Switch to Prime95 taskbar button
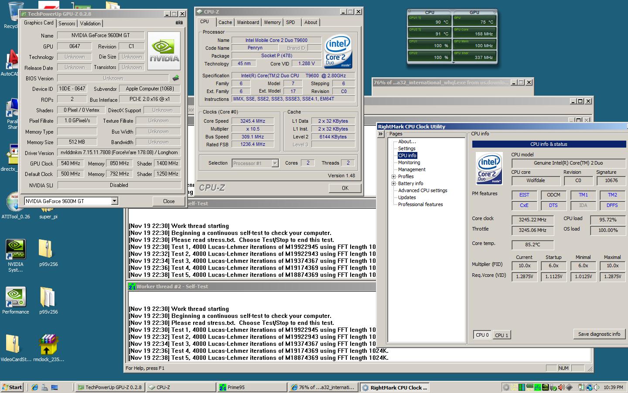Image resolution: width=628 pixels, height=393 pixels. coord(253,387)
